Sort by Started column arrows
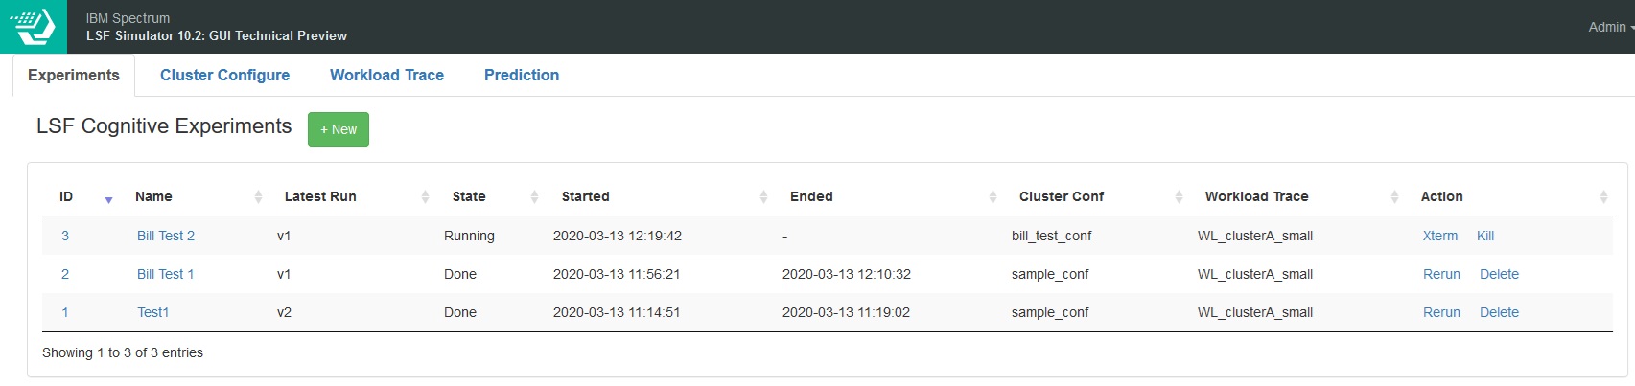This screenshot has width=1635, height=386. click(x=763, y=196)
